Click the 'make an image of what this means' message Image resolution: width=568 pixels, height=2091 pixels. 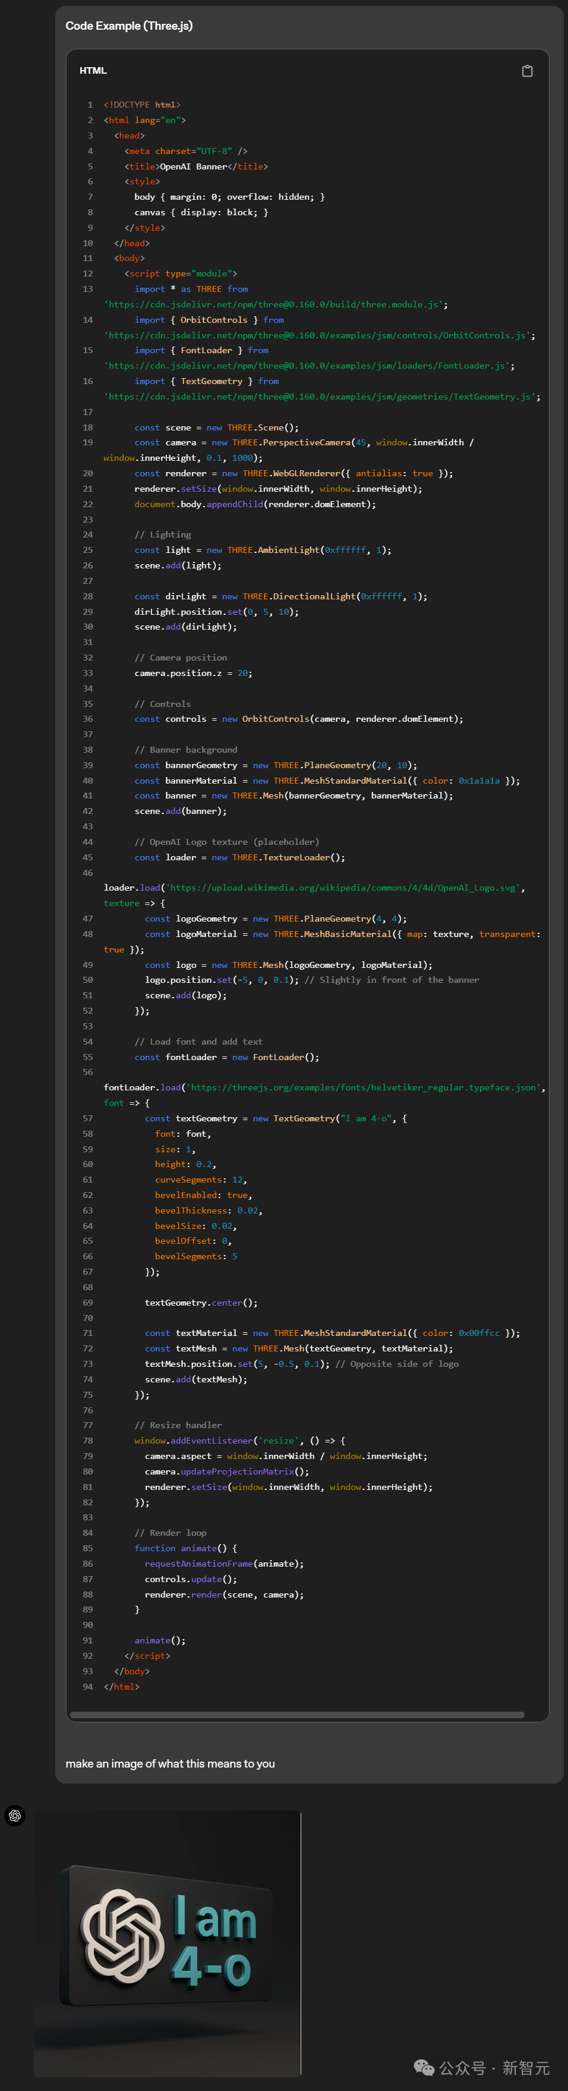171,1763
